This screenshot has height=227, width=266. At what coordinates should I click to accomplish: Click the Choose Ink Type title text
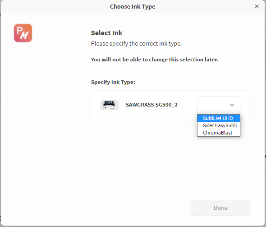(x=133, y=7)
